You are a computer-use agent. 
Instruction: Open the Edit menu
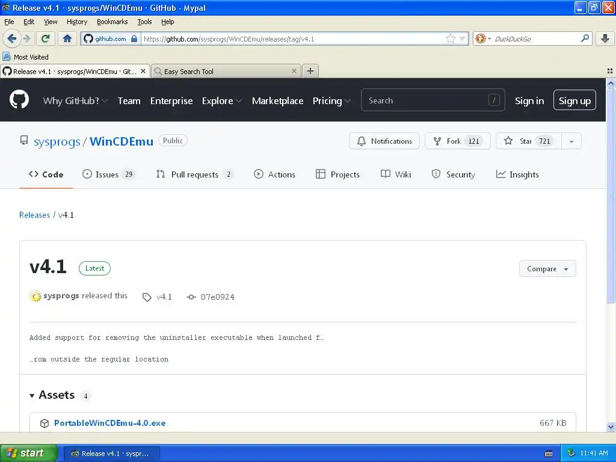[x=29, y=22]
